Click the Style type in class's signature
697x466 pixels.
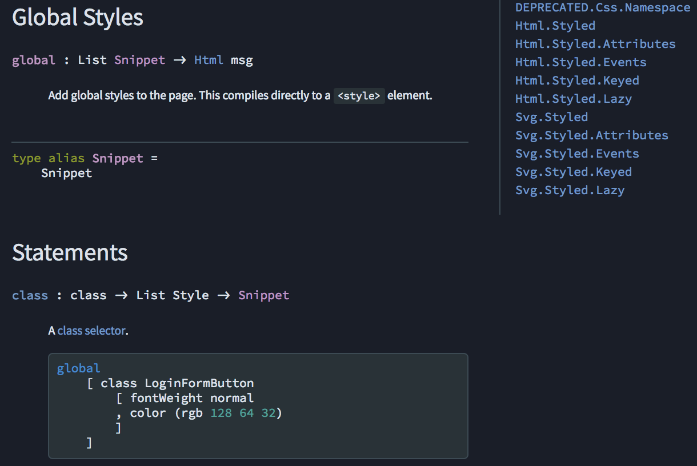pyautogui.click(x=191, y=295)
